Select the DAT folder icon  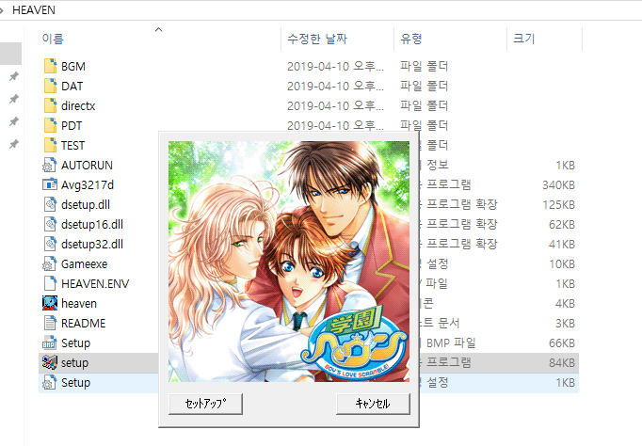coord(50,86)
